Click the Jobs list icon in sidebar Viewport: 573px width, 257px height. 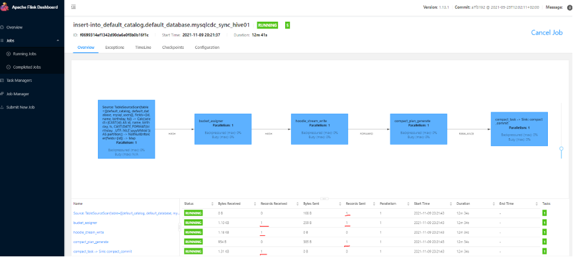pyautogui.click(x=2, y=40)
